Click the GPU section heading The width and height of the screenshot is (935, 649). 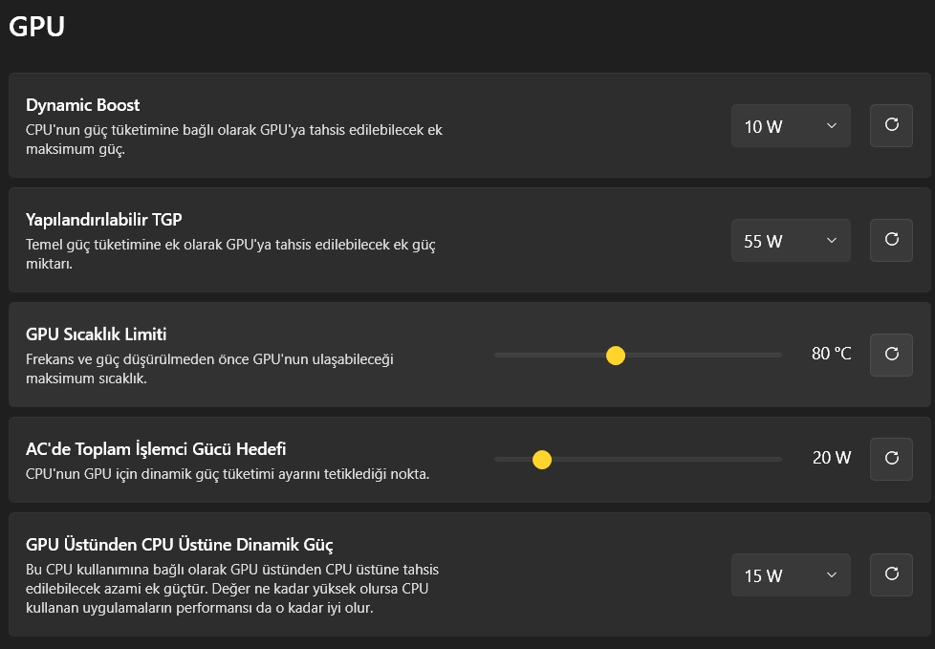pos(37,26)
